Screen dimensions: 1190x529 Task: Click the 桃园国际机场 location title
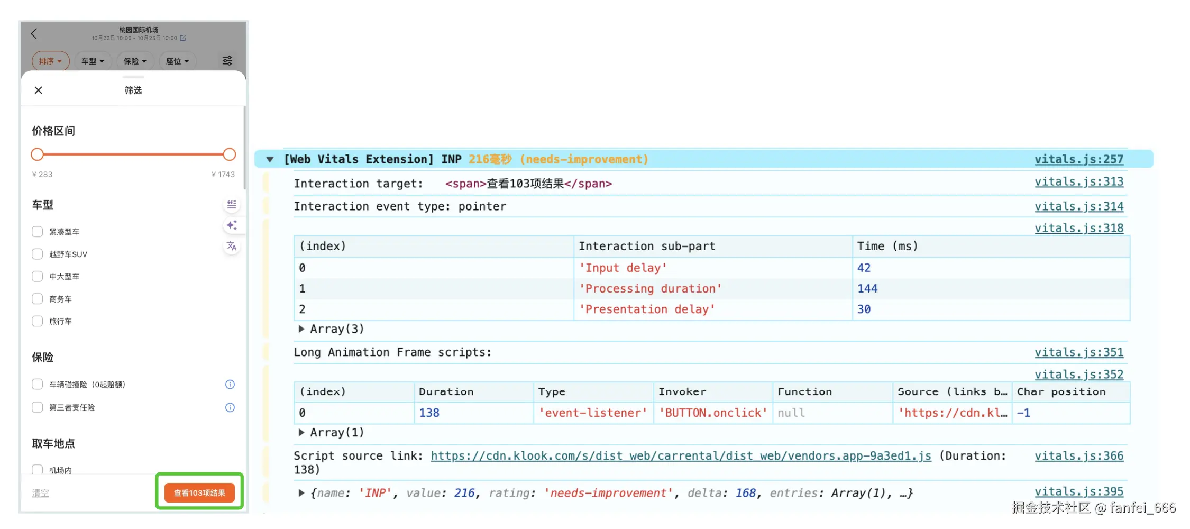pyautogui.click(x=139, y=30)
